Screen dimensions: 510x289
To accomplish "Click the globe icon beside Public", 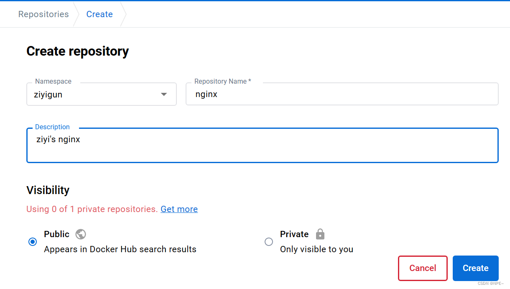I will [x=81, y=234].
